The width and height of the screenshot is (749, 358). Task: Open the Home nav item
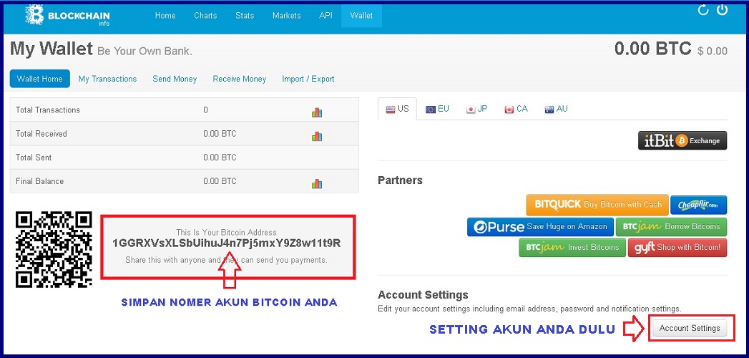[x=165, y=15]
